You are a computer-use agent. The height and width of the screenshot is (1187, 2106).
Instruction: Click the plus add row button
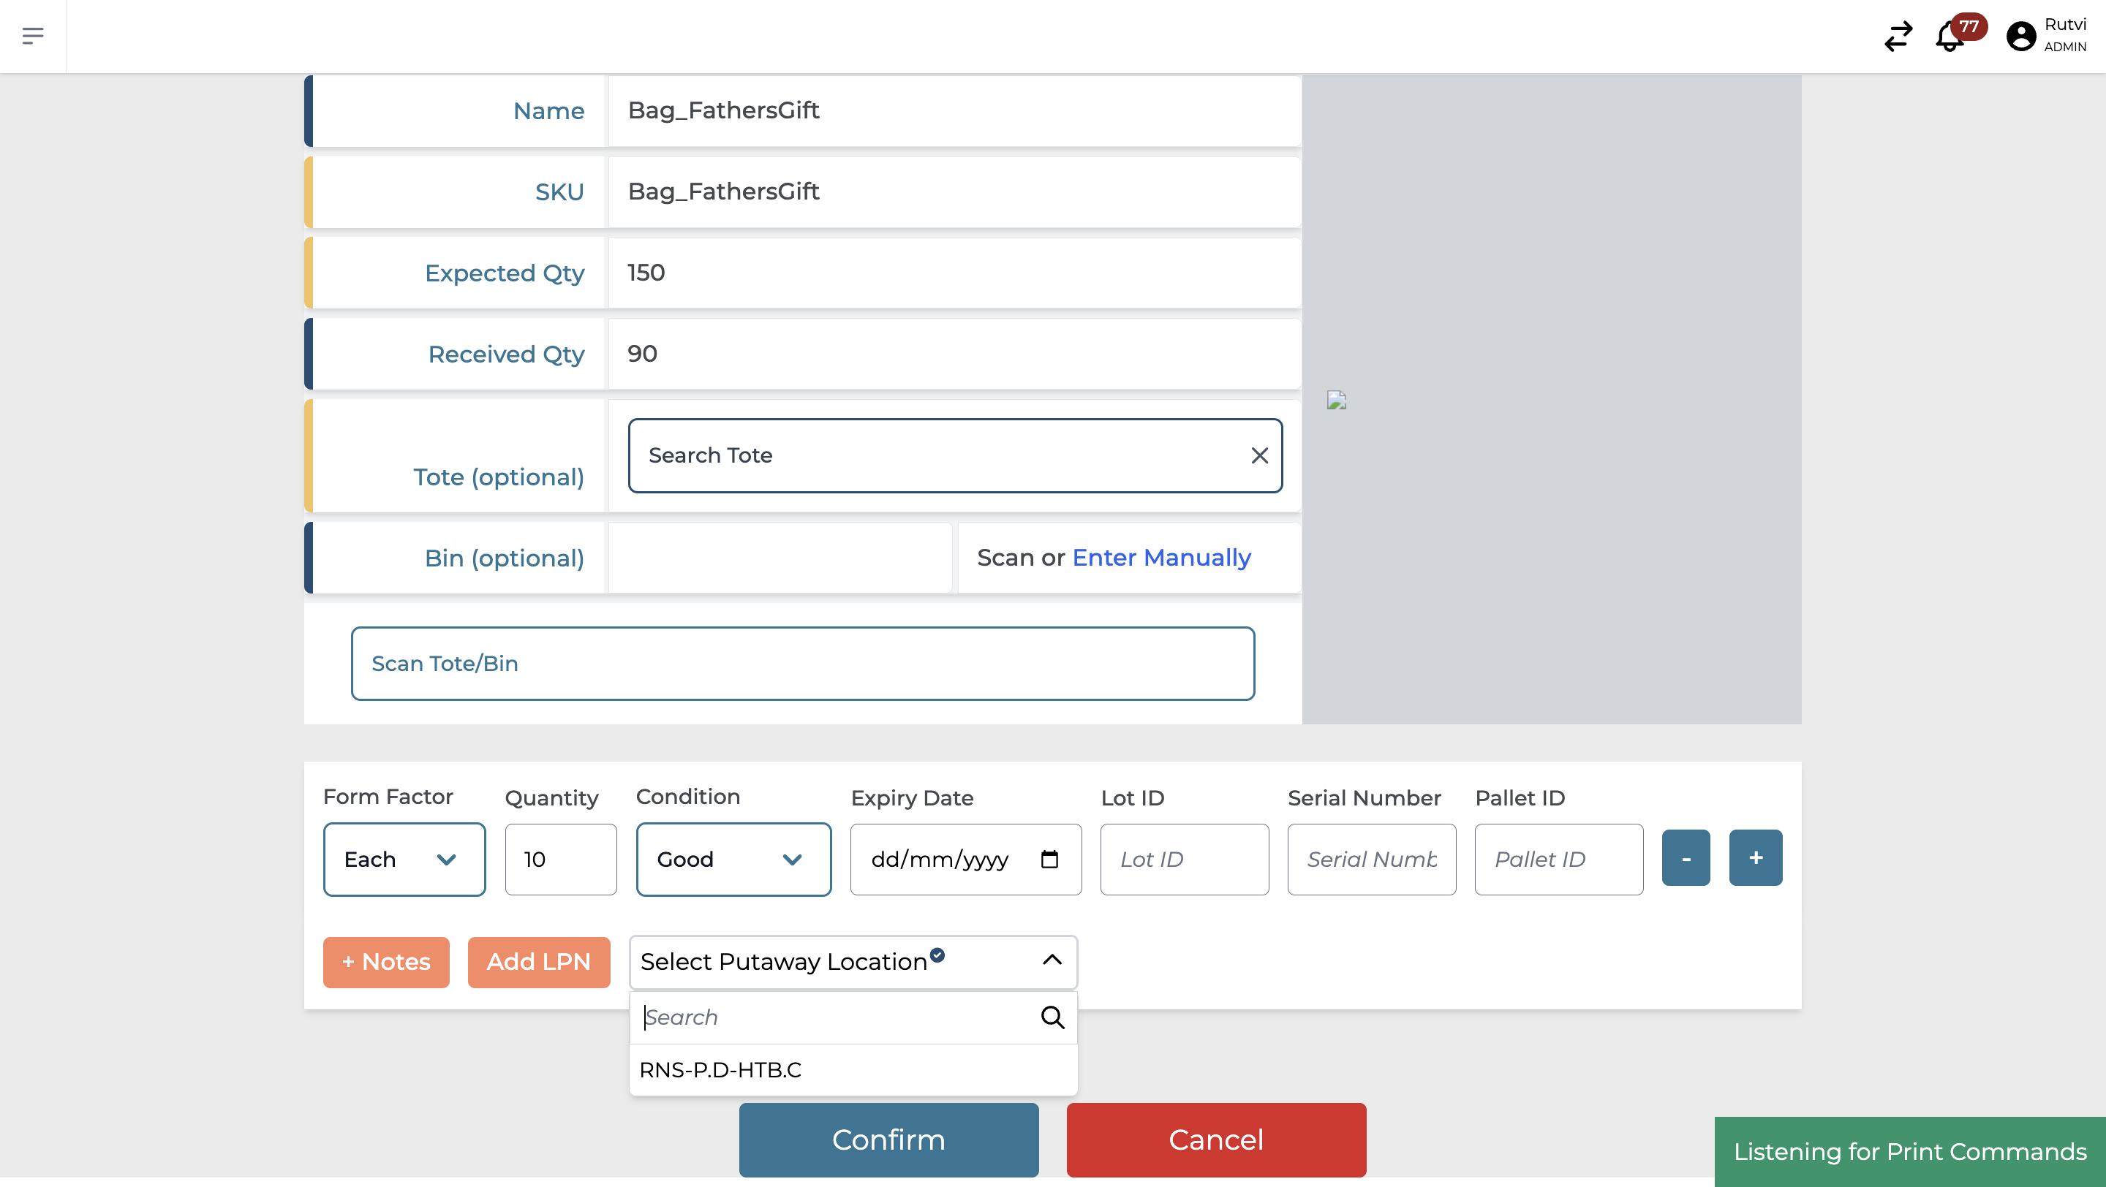pos(1754,858)
